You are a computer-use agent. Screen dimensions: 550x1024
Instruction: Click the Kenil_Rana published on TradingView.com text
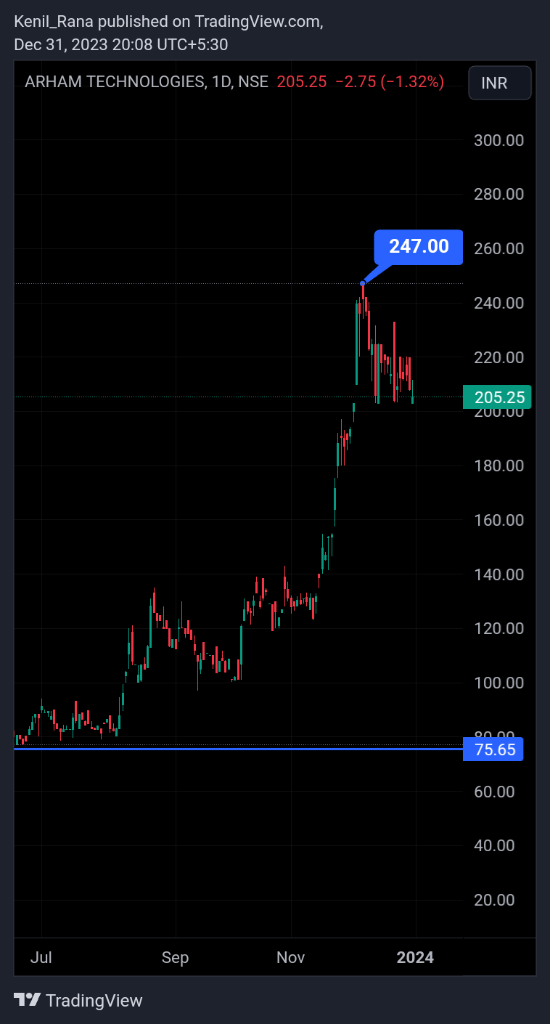[x=168, y=22]
